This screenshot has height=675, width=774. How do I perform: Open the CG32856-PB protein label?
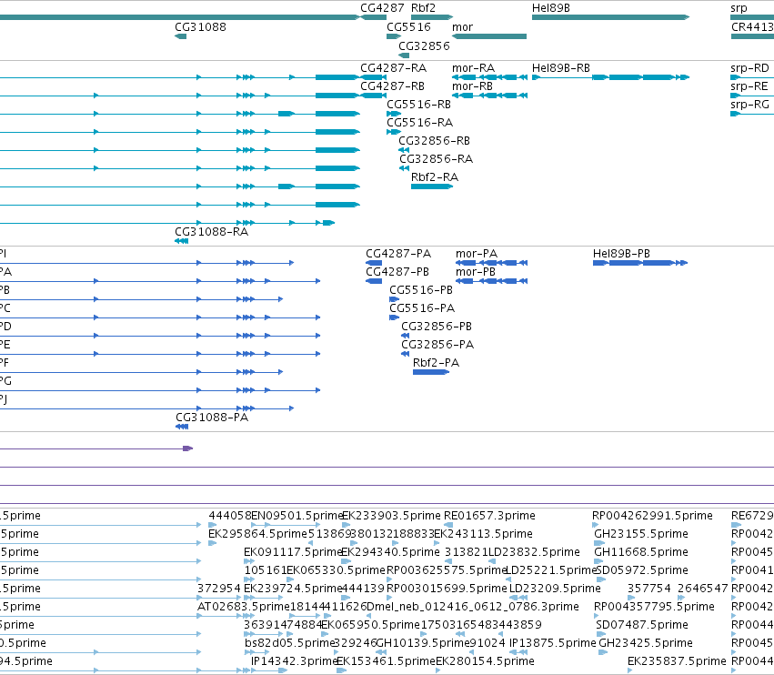[437, 327]
